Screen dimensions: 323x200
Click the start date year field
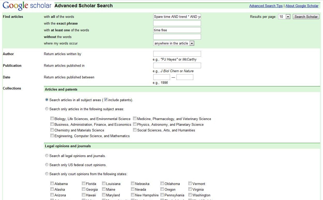(161, 77)
